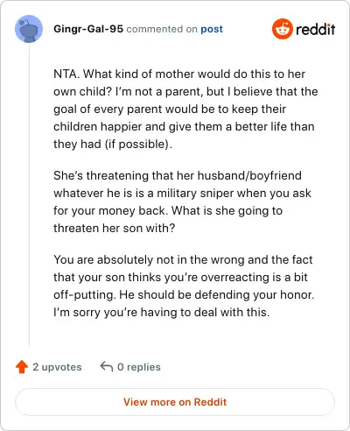Click the reddit wordmark text

[316, 29]
